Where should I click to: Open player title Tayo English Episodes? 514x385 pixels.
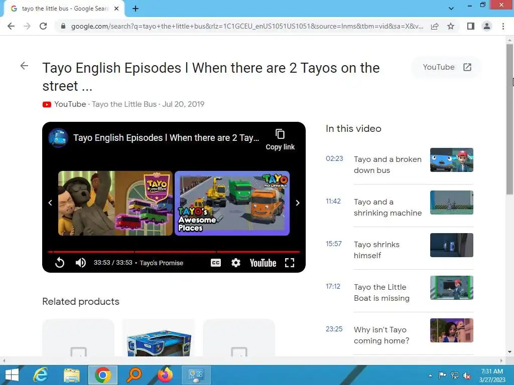click(x=166, y=138)
